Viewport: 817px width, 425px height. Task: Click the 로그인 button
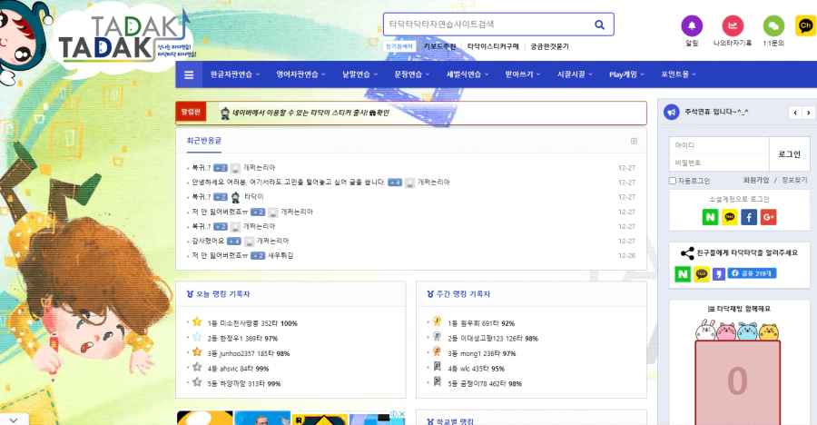[x=790, y=153]
